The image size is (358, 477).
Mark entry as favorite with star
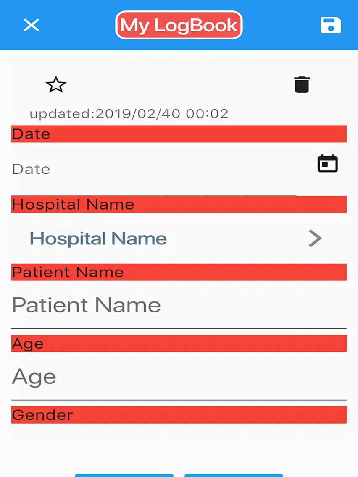tap(56, 85)
